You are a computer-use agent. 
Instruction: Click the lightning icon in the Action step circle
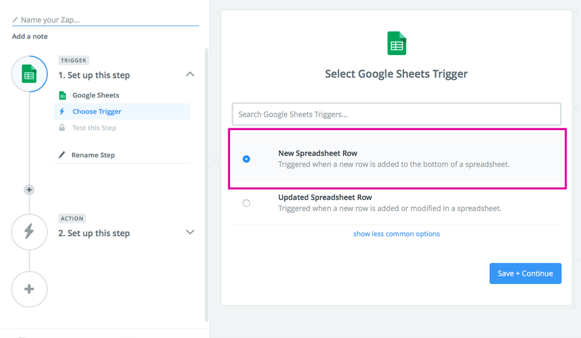(x=29, y=232)
